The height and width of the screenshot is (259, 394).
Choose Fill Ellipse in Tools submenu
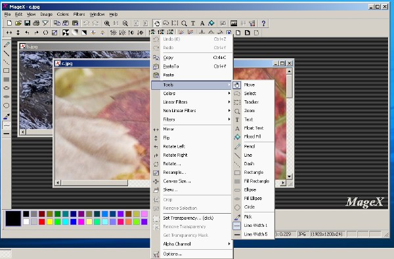pyautogui.click(x=253, y=198)
